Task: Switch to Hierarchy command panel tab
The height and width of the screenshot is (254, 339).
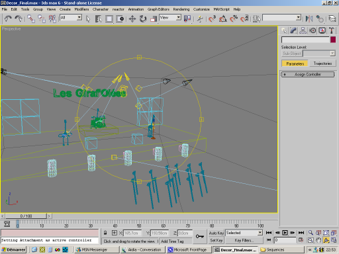Action: [x=303, y=30]
